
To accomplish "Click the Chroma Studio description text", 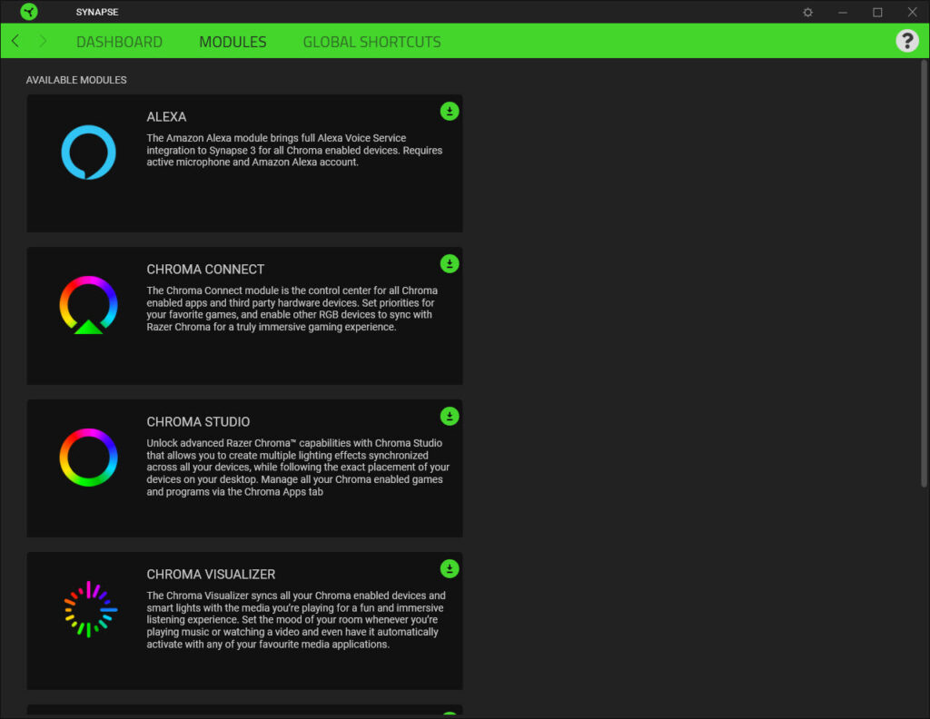I will [298, 468].
